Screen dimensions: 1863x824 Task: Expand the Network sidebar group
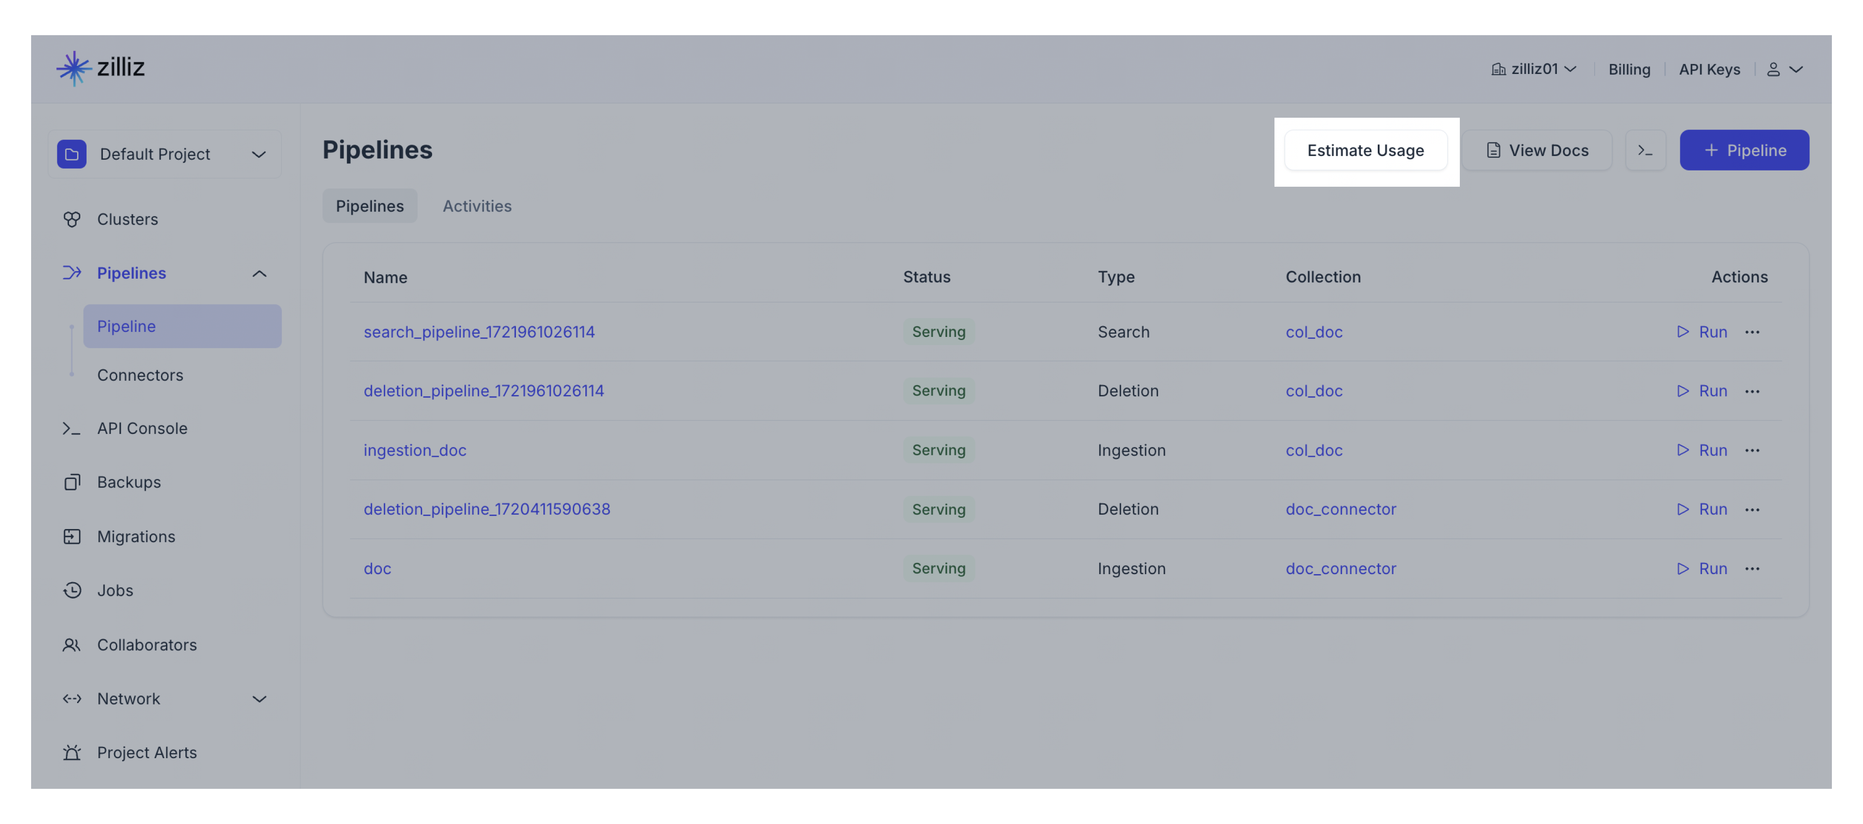259,699
